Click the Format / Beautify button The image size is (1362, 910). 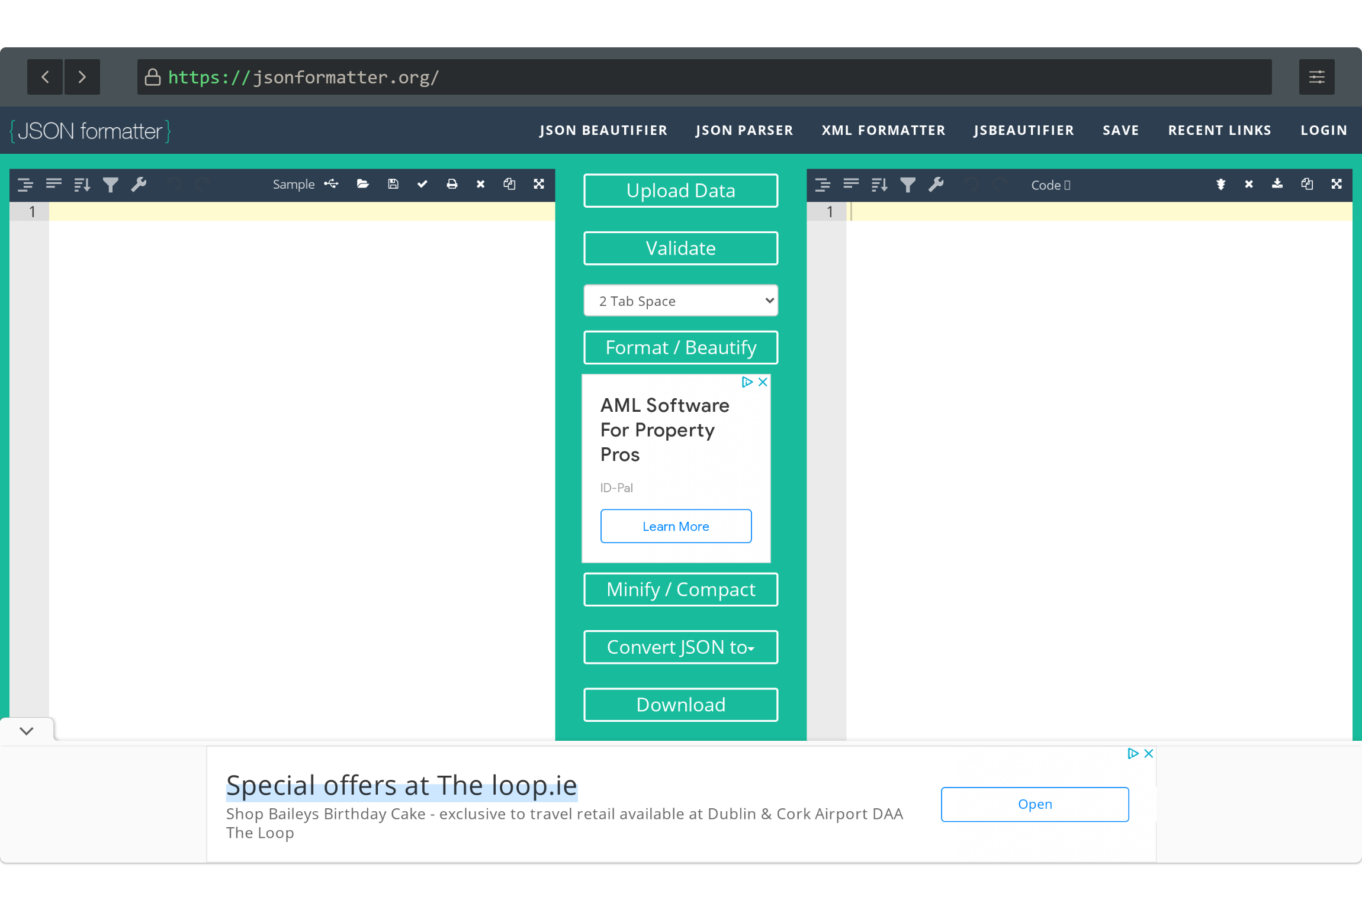(680, 347)
